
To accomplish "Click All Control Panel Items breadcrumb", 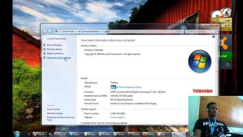I will pos(88,32).
